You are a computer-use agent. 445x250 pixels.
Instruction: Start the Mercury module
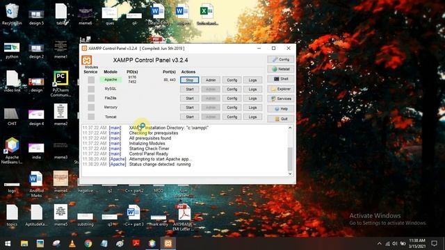pos(190,108)
